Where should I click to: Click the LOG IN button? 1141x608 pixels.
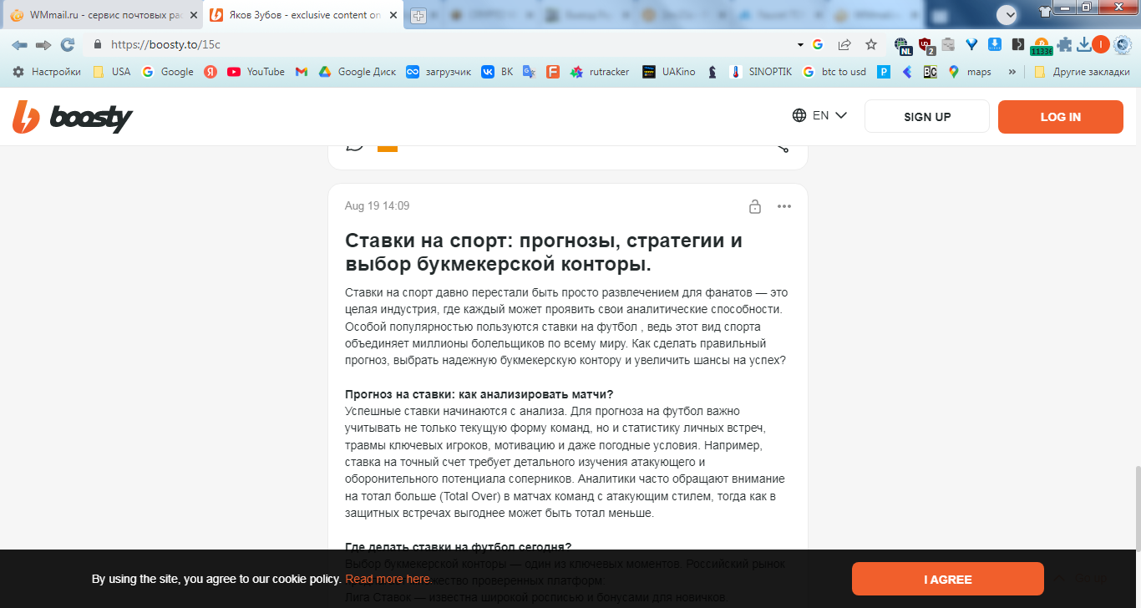[1061, 117]
